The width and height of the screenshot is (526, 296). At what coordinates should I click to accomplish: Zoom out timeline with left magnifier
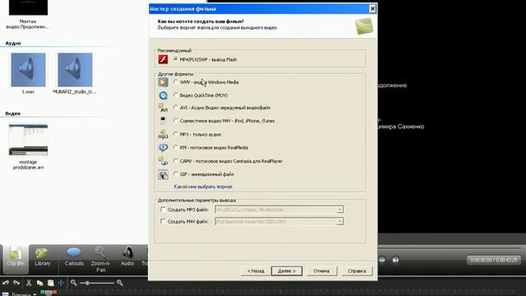[x=73, y=283]
